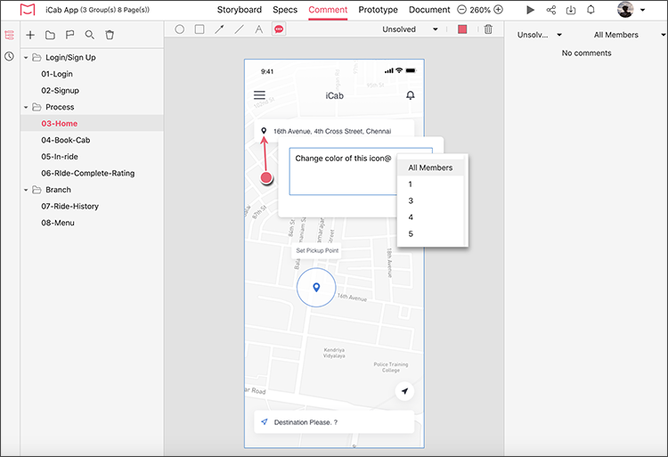Viewport: 668px width, 457px height.
Task: Open the 06-RIde-Complete-Rating page
Action: (x=88, y=174)
